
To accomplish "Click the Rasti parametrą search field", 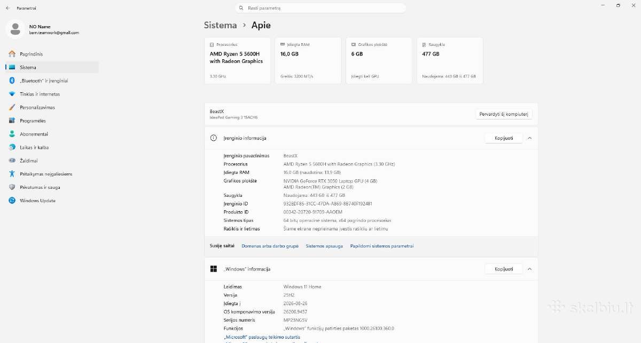I will (x=320, y=8).
